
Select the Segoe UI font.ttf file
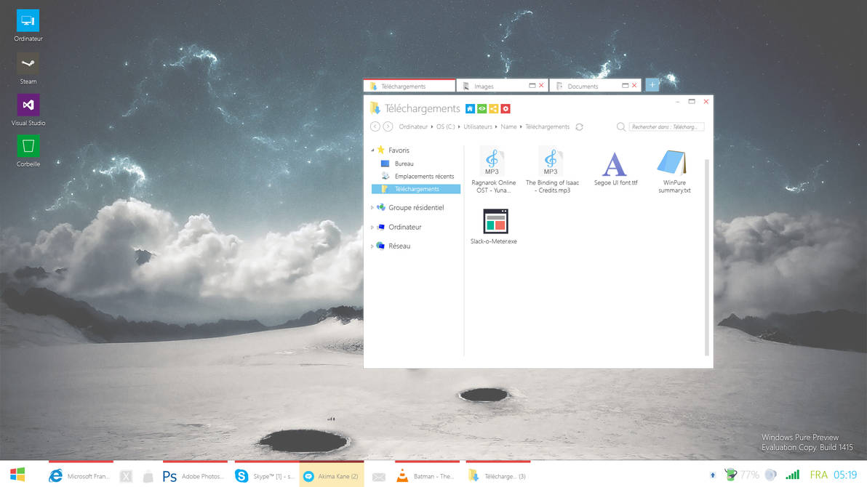[x=615, y=168]
